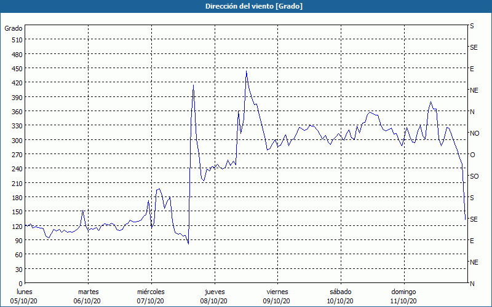Click the 90 degree axis label
The height and width of the screenshot is (307, 492).
(x=19, y=241)
